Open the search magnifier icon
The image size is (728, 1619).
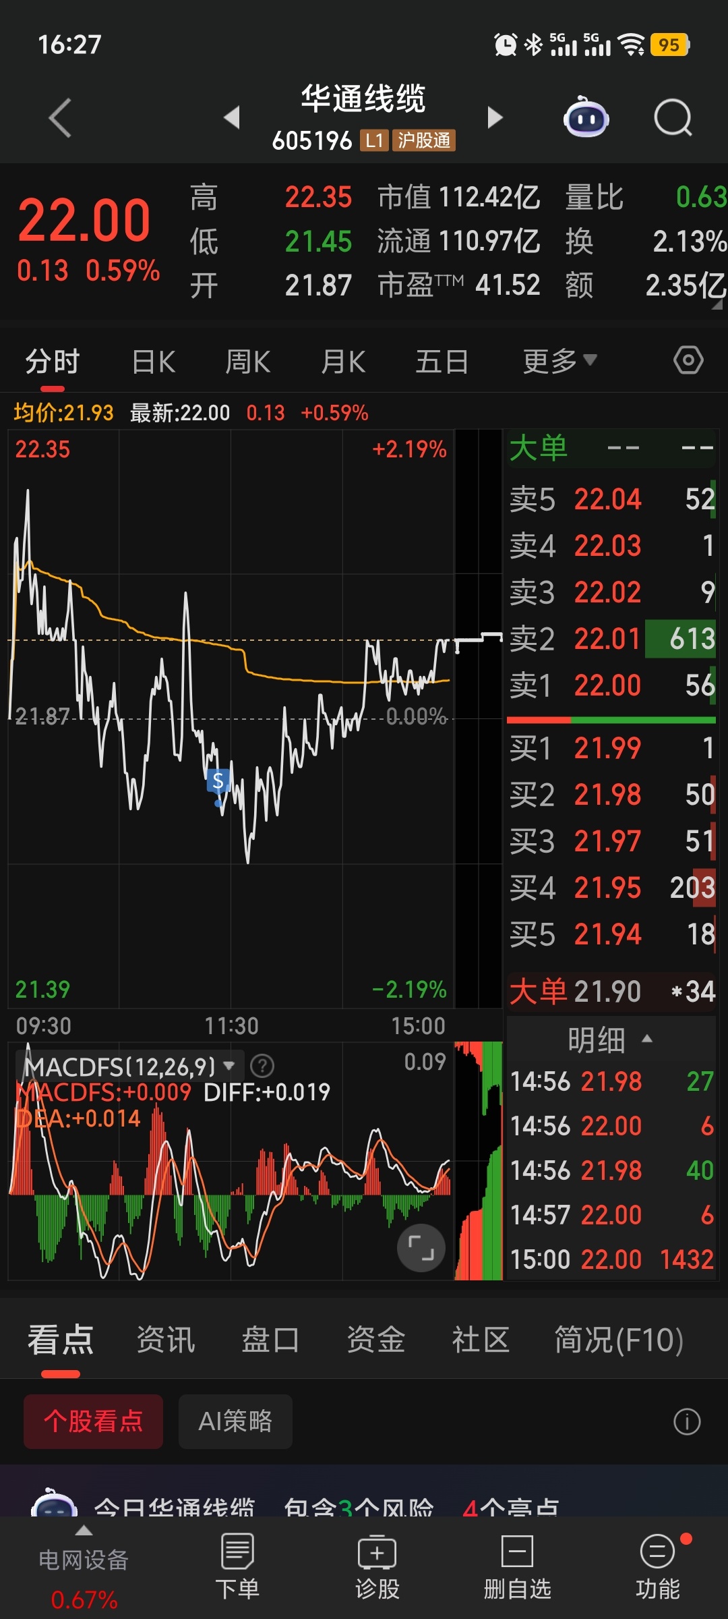673,118
